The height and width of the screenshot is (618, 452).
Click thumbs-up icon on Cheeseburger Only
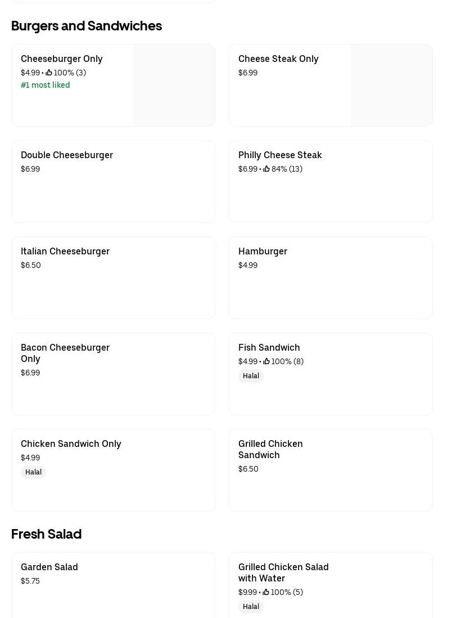(49, 73)
